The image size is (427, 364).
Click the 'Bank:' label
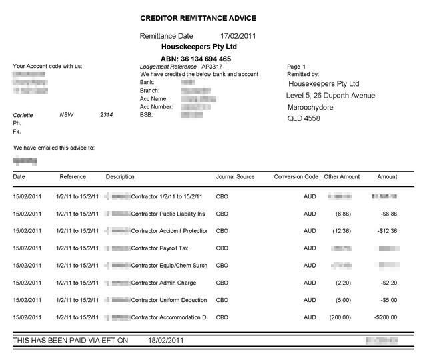click(x=147, y=82)
